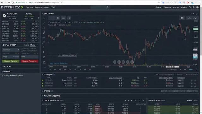The width and height of the screenshot is (202, 114).
Task: Expand the Ордеры panel
Action: (42, 91)
